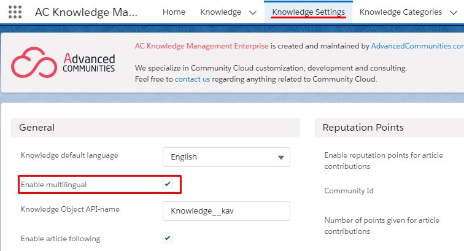Click the Knowledge default language label
464x251 pixels.
(x=69, y=155)
